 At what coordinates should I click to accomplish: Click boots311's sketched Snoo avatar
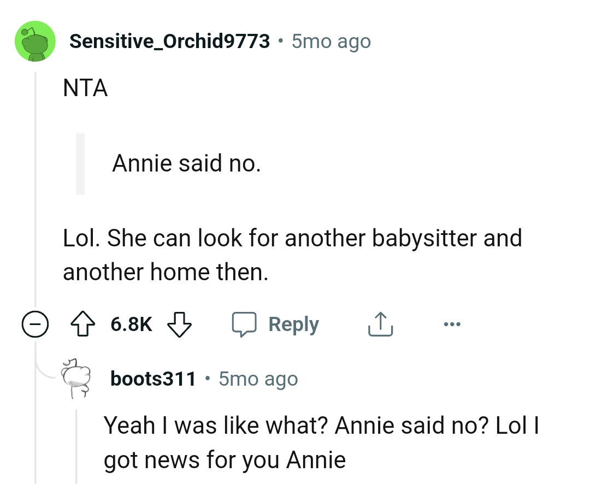coord(75,378)
